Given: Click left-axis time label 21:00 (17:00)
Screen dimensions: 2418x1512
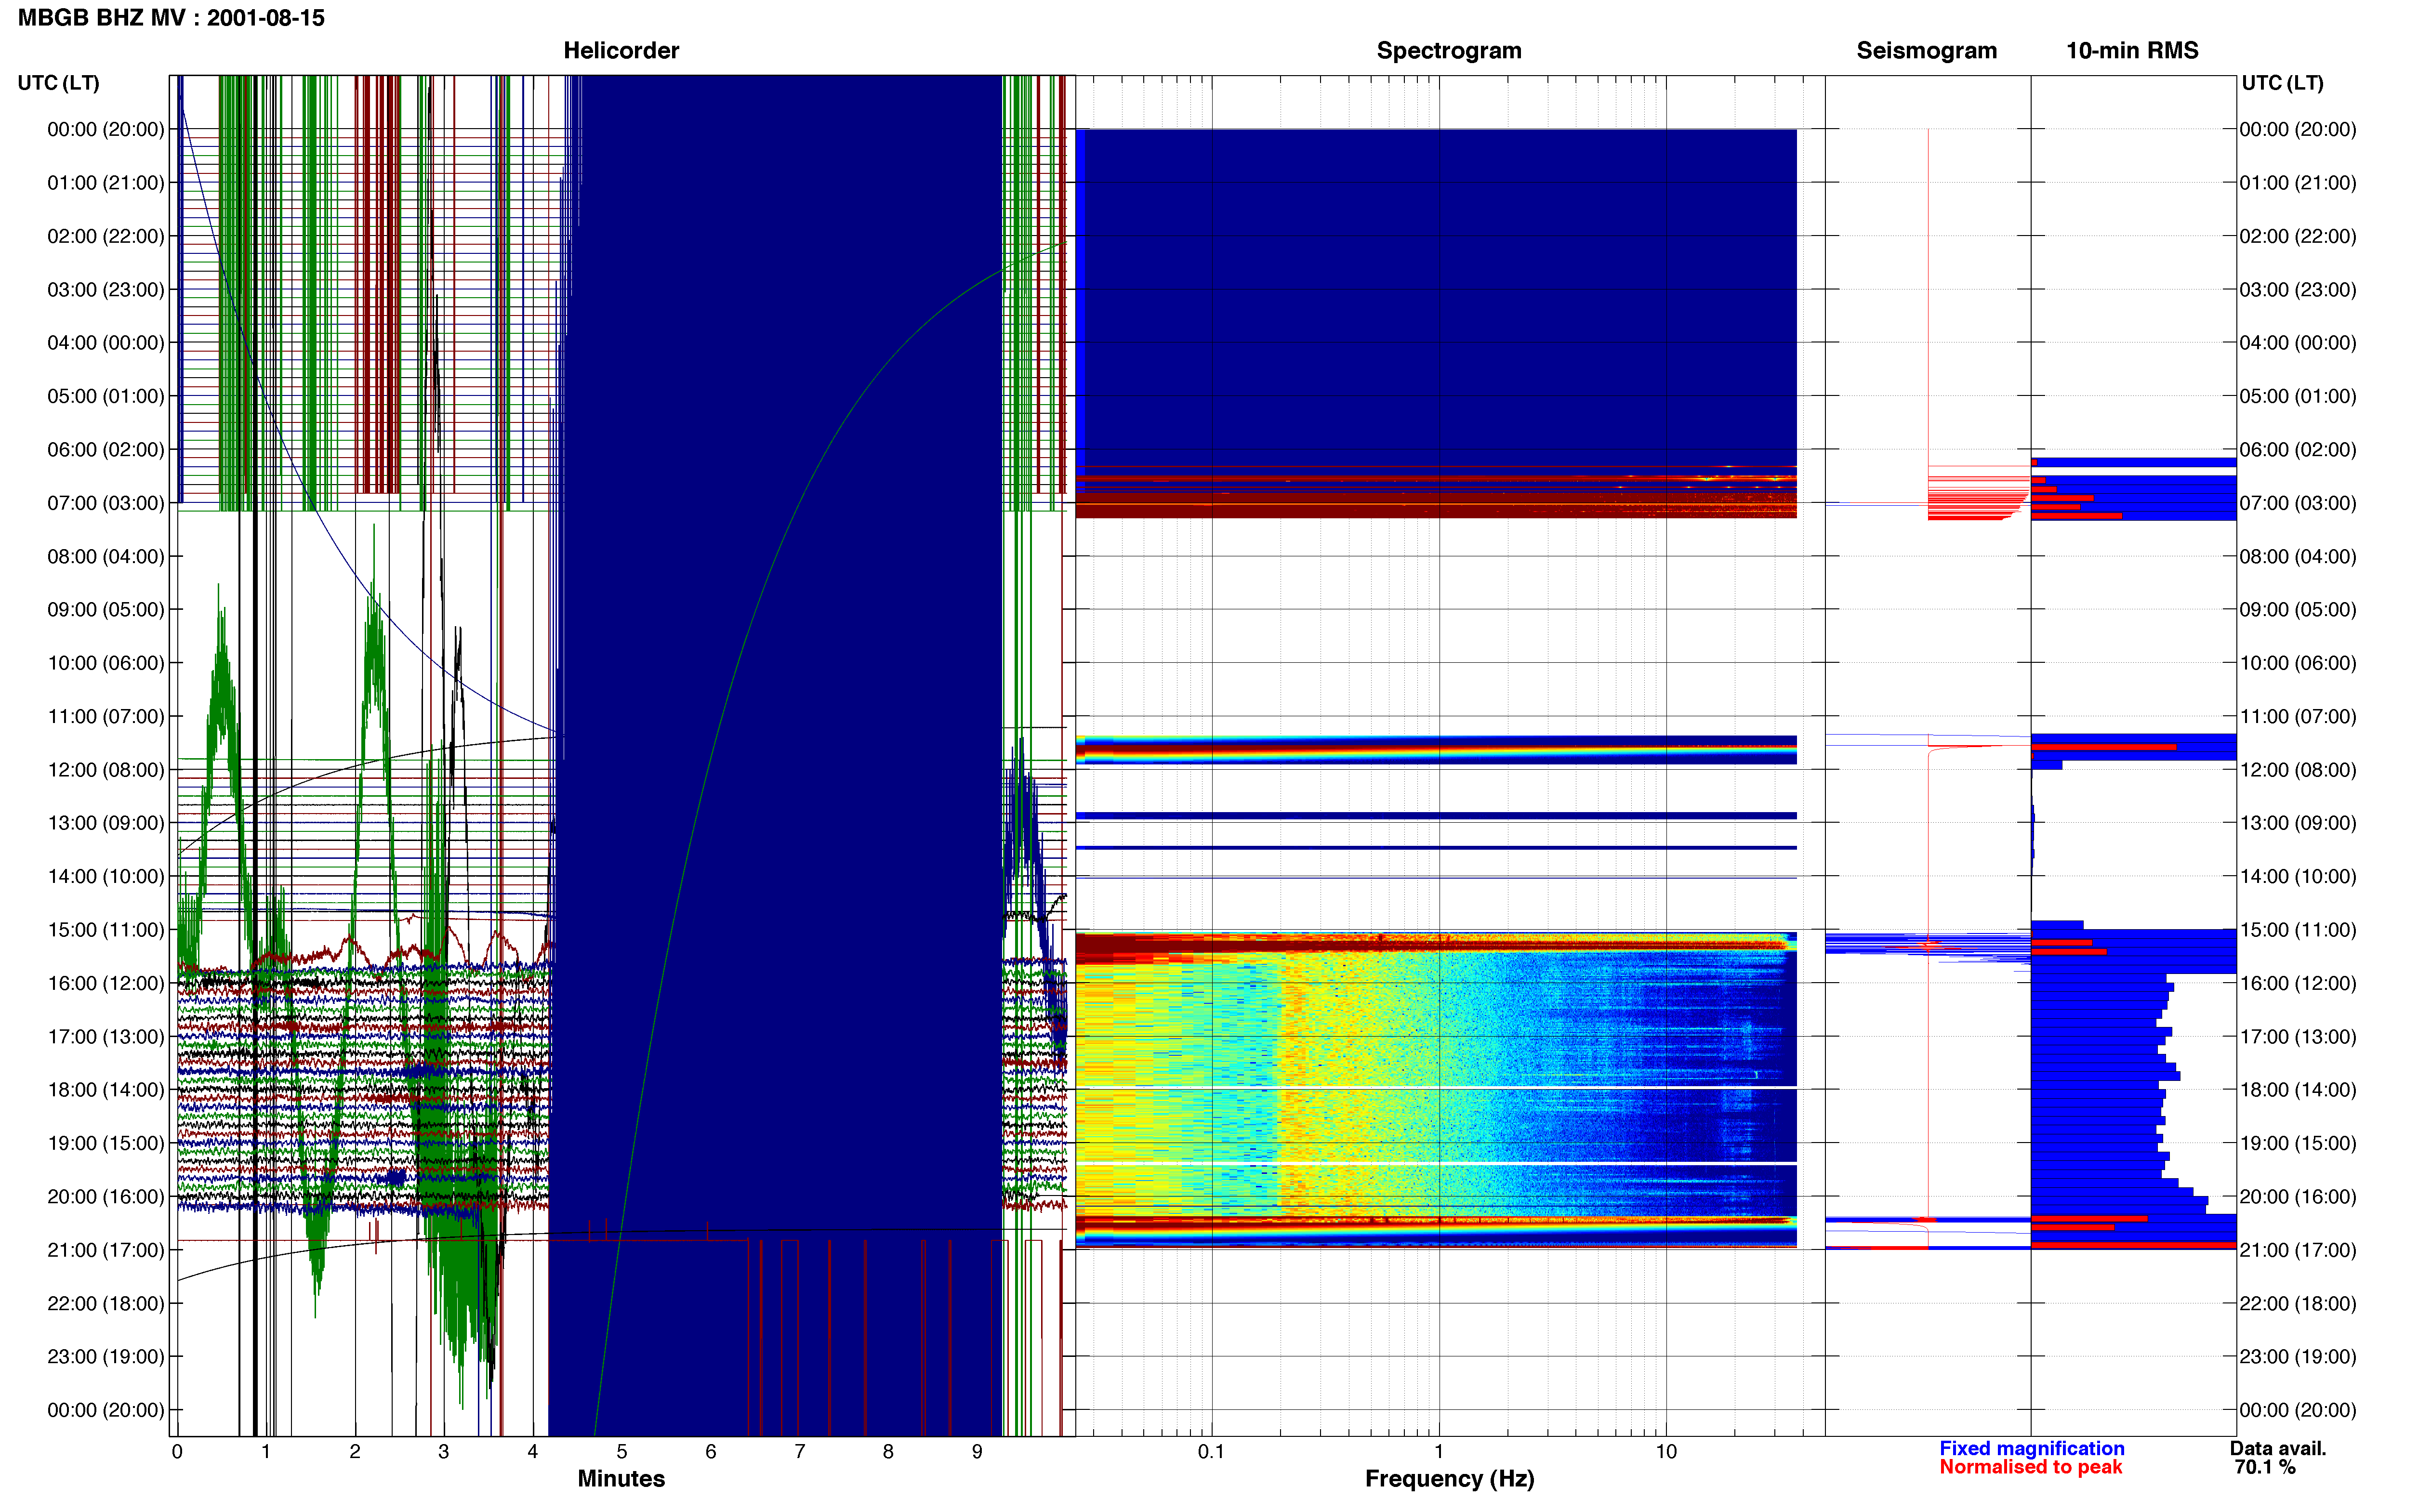Looking at the screenshot, I should click(x=106, y=1250).
